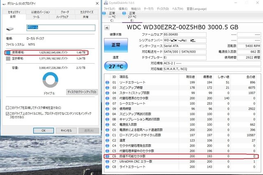Click the status icon for C4 セクタ代替処理発生回数

coord(107,146)
